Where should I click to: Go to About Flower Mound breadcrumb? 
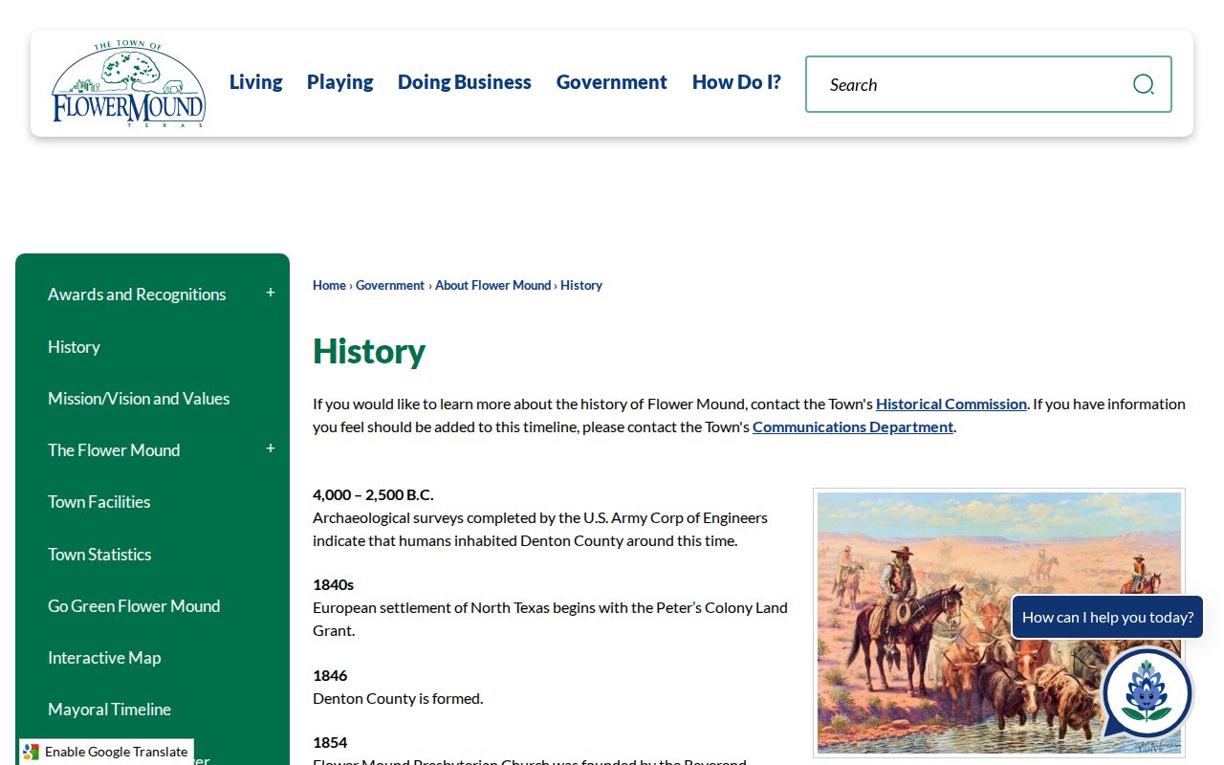492,285
